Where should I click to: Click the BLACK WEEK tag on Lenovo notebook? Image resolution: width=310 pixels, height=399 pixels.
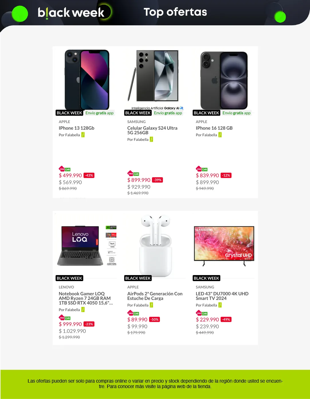(x=69, y=278)
